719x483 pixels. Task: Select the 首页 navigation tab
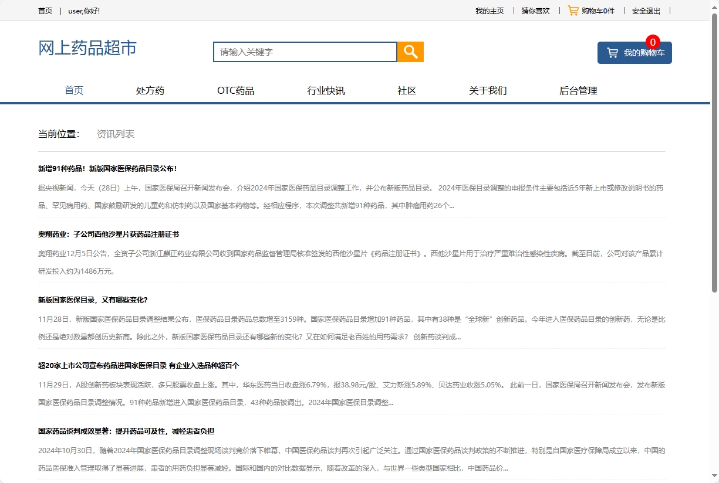74,90
